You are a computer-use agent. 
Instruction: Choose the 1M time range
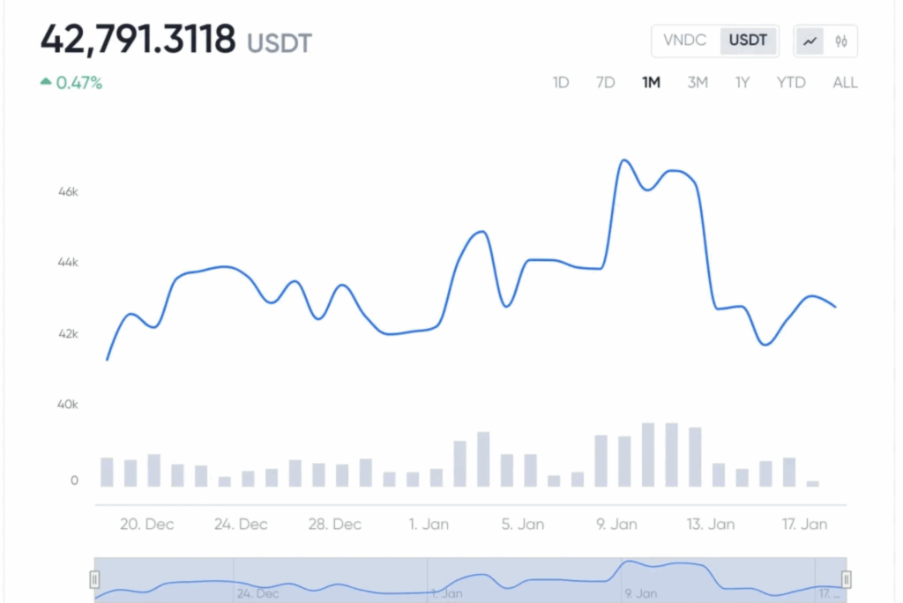(x=651, y=83)
